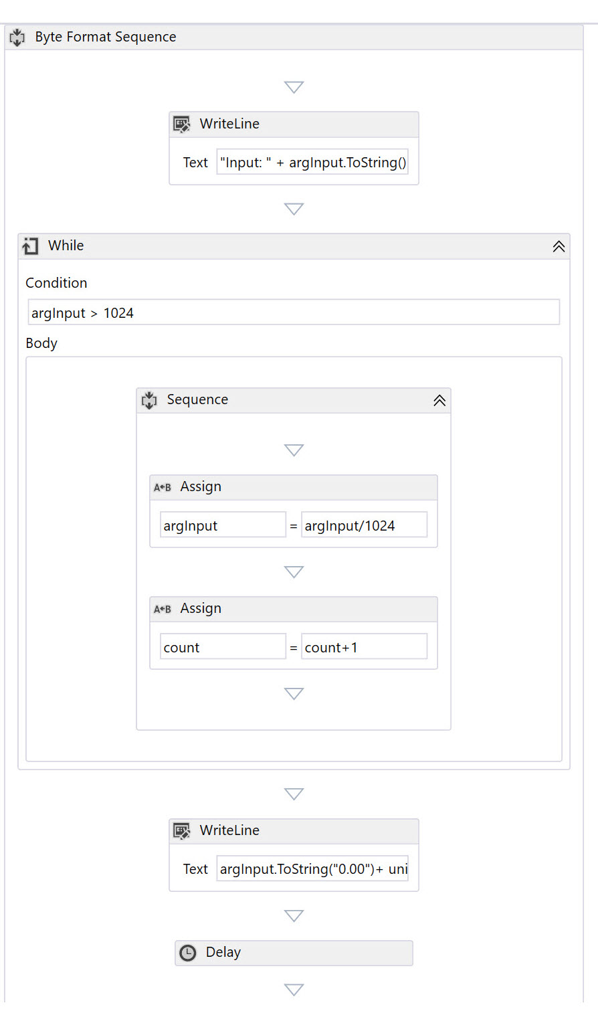Edit the argInput/1024 value field
Image resolution: width=598 pixels, height=1009 pixels.
(x=364, y=525)
